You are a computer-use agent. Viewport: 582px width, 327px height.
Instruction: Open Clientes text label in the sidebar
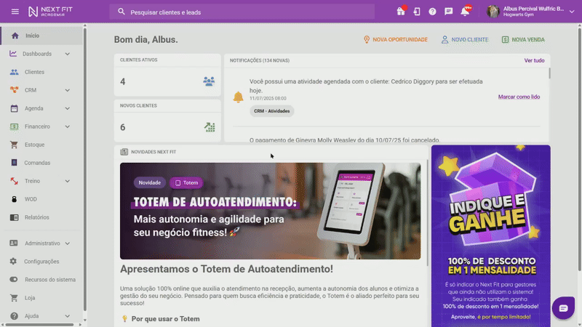point(34,72)
